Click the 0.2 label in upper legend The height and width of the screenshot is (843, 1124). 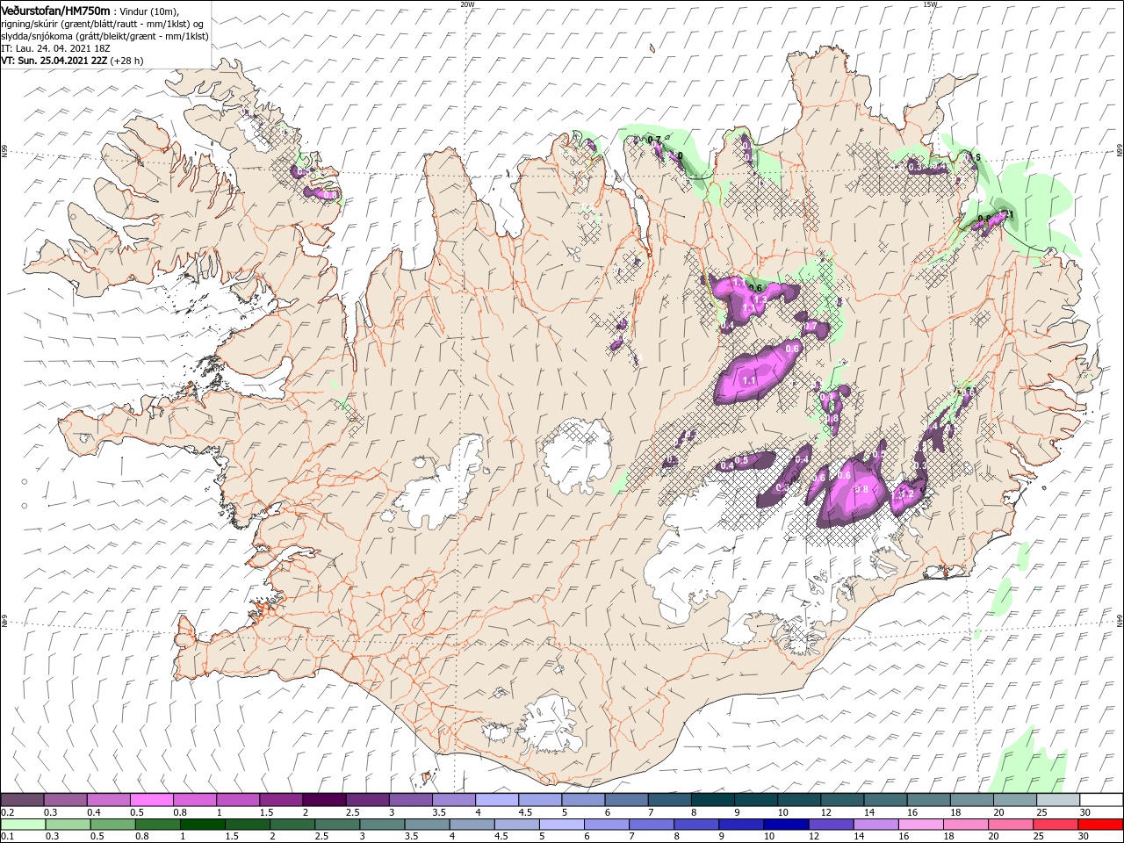click(7, 812)
